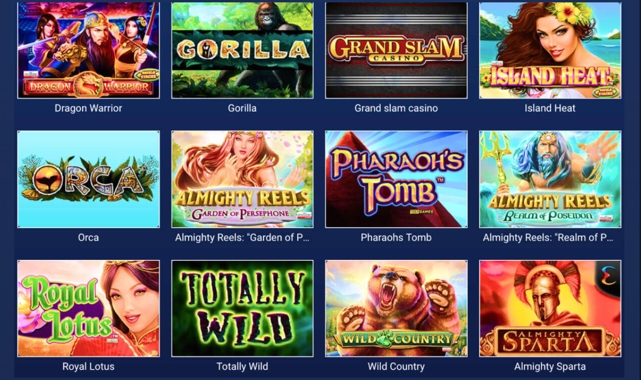Launch the Pharaoh's Tomb game thumbnail
The width and height of the screenshot is (641, 380).
[396, 179]
